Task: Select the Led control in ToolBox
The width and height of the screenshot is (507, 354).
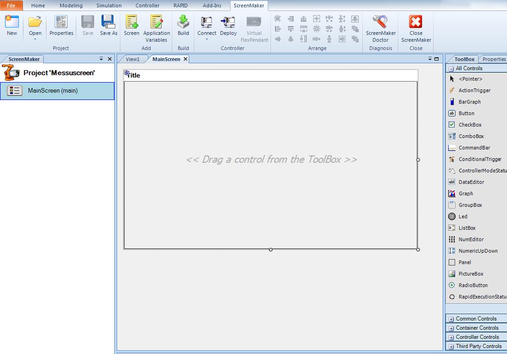Action: [x=463, y=217]
